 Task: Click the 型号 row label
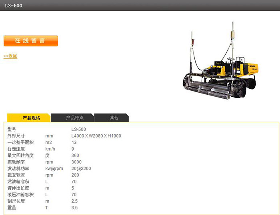point(12,129)
